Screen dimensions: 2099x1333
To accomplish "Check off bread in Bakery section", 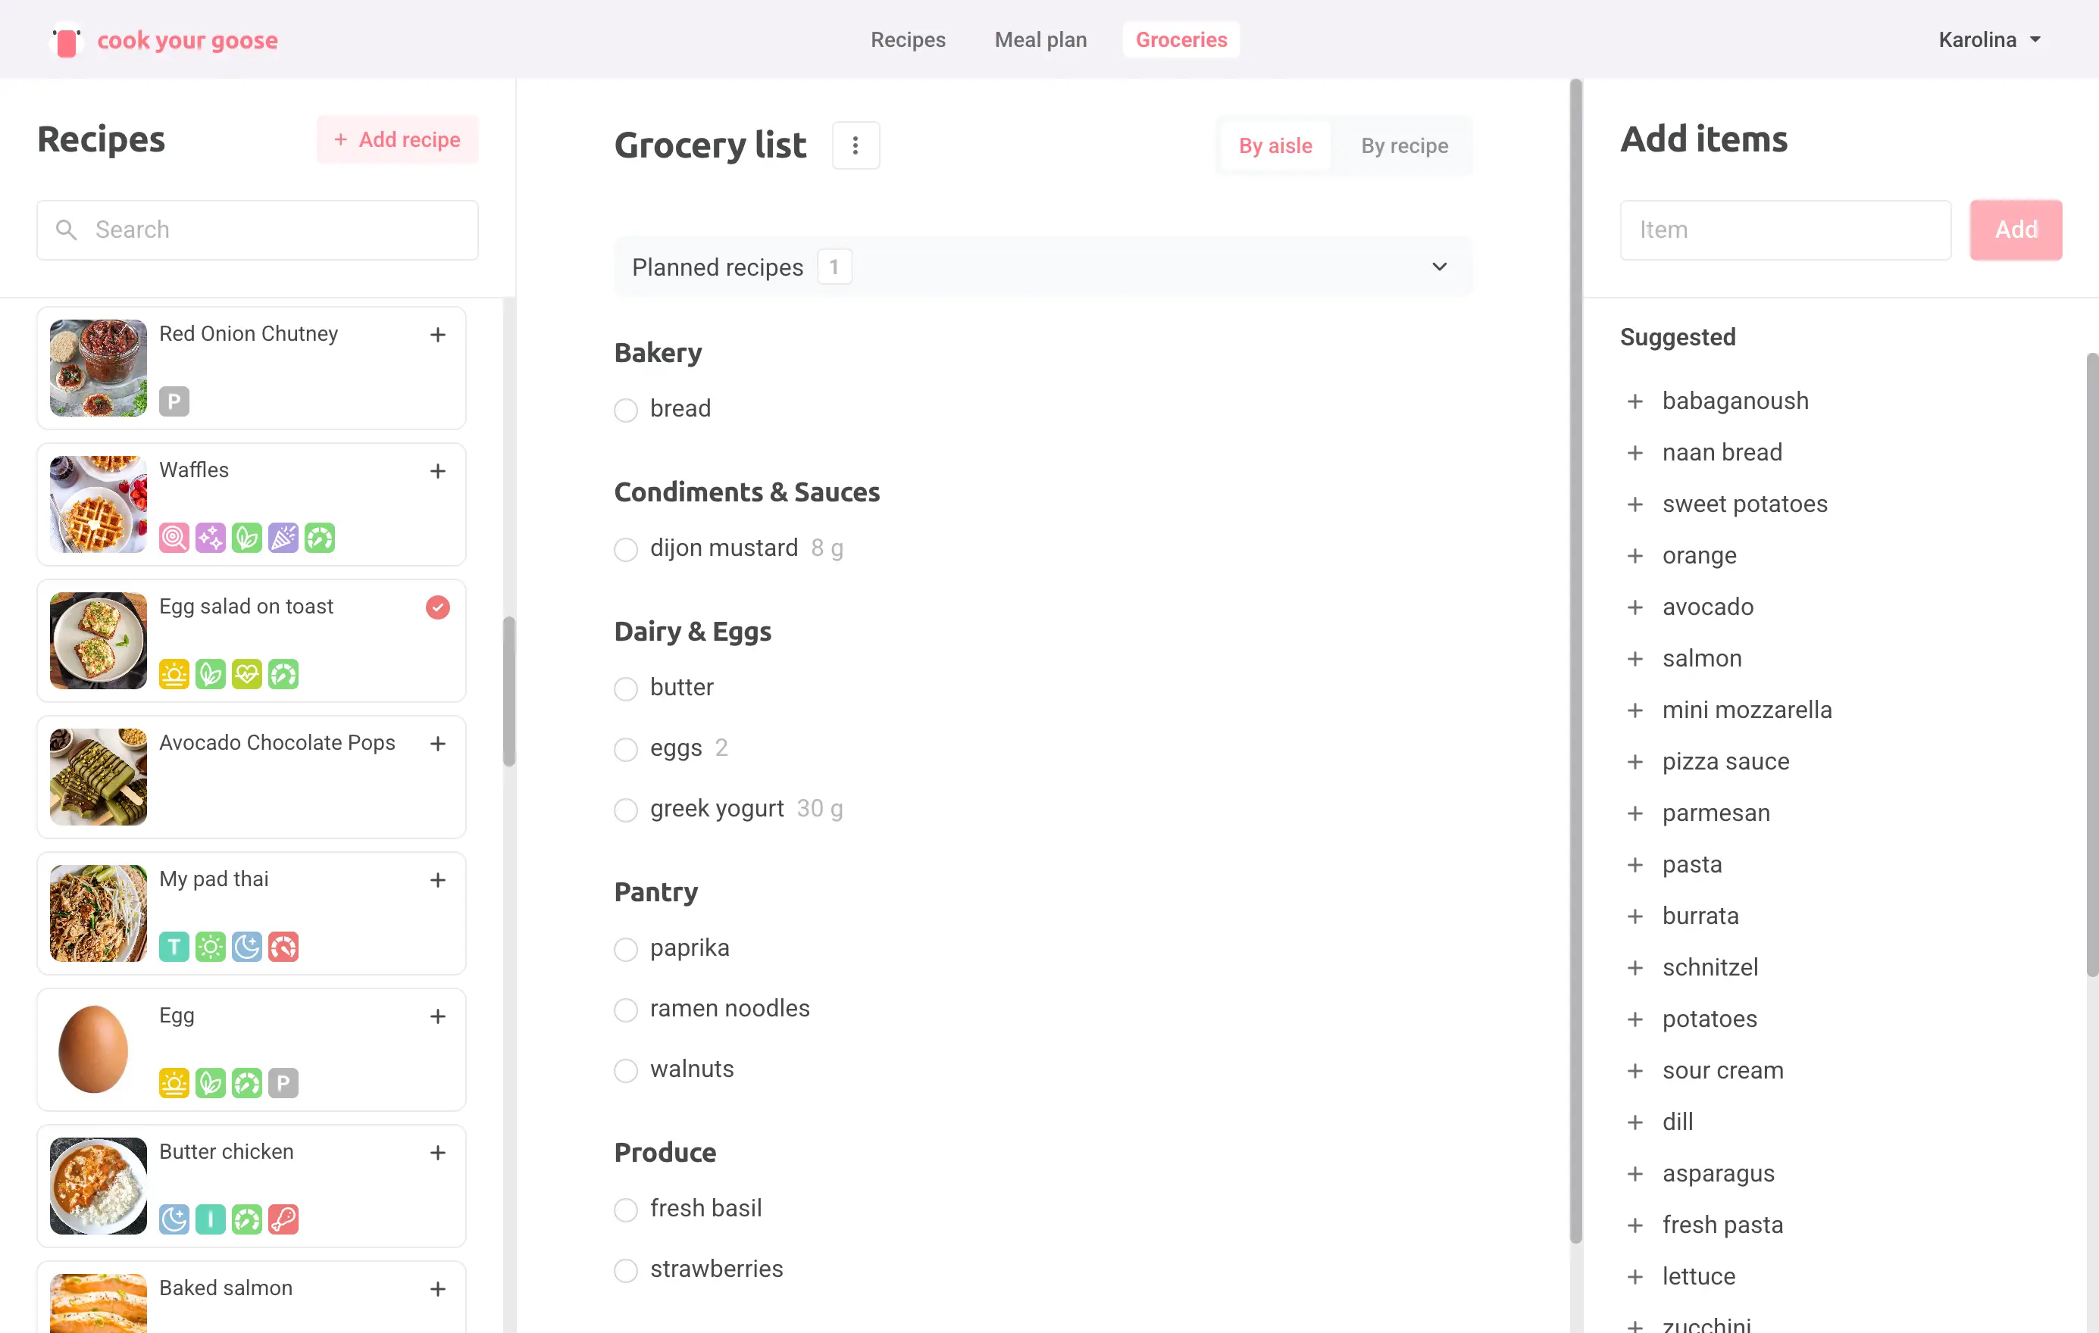I will point(625,410).
